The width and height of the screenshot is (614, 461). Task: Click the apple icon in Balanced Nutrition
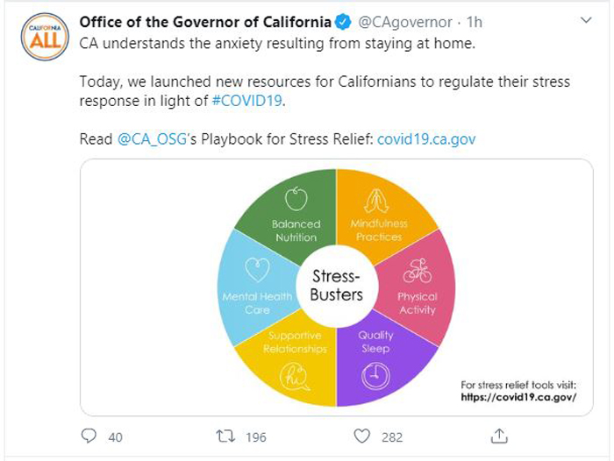[296, 199]
